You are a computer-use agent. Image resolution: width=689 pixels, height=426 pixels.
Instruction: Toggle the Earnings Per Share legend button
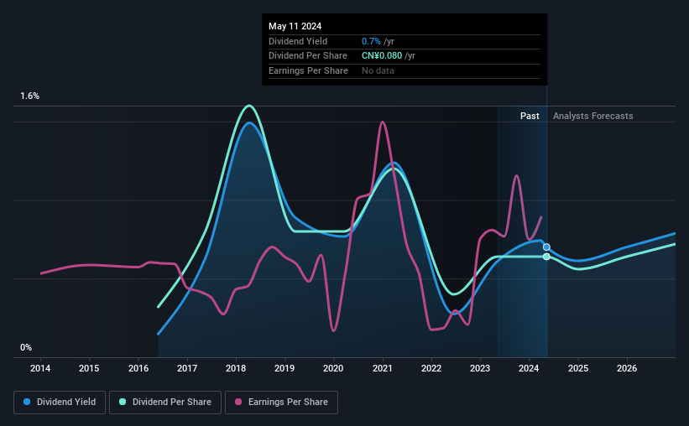tap(281, 403)
